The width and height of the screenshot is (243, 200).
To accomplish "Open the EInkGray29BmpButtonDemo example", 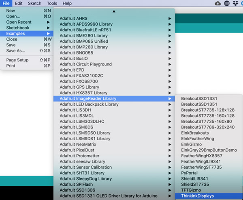I will click(209, 150).
